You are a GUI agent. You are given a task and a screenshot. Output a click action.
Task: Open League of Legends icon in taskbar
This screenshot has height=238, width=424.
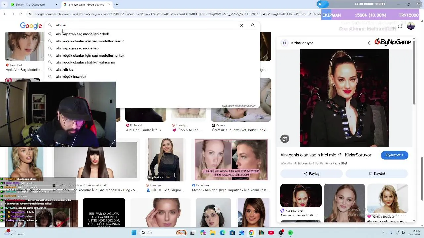pos(261,233)
